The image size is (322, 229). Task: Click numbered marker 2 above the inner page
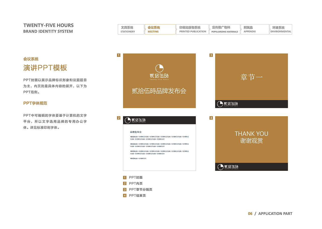coord(118,117)
